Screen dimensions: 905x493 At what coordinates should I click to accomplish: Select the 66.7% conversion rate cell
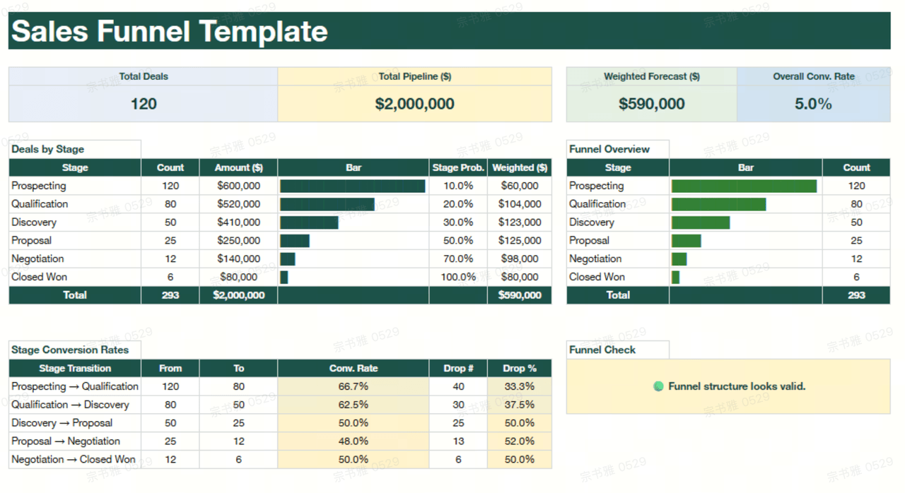tap(354, 386)
